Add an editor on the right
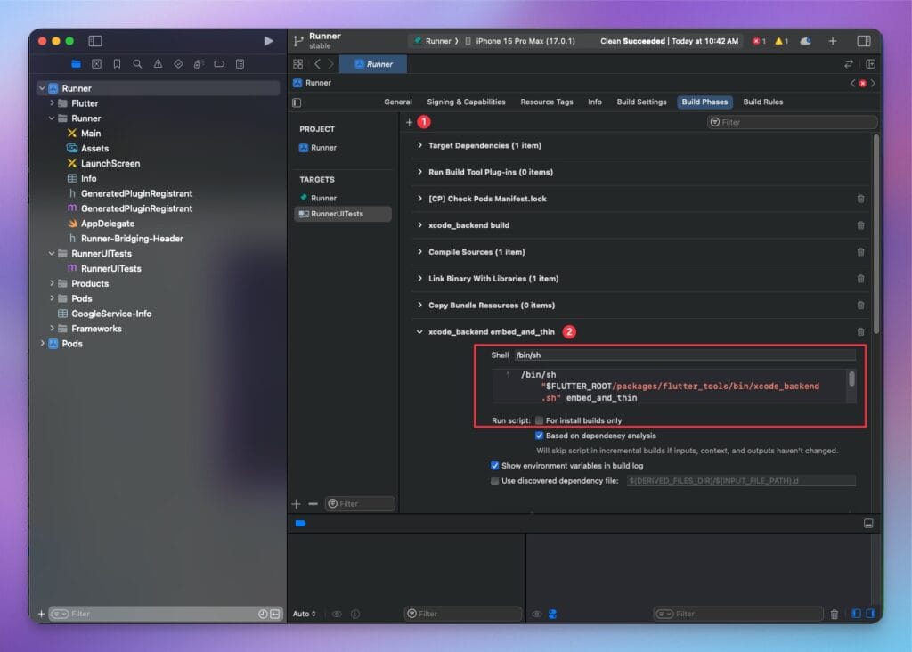Screen dimensions: 912x652 pos(871,64)
